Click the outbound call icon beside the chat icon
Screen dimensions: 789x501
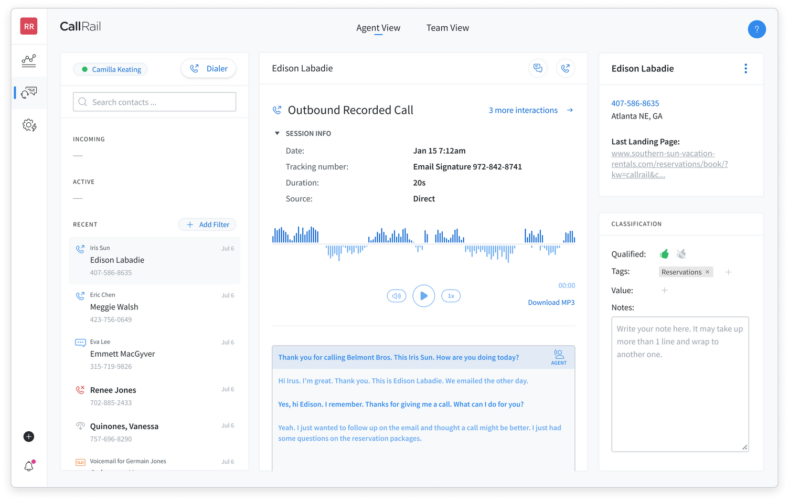point(566,68)
